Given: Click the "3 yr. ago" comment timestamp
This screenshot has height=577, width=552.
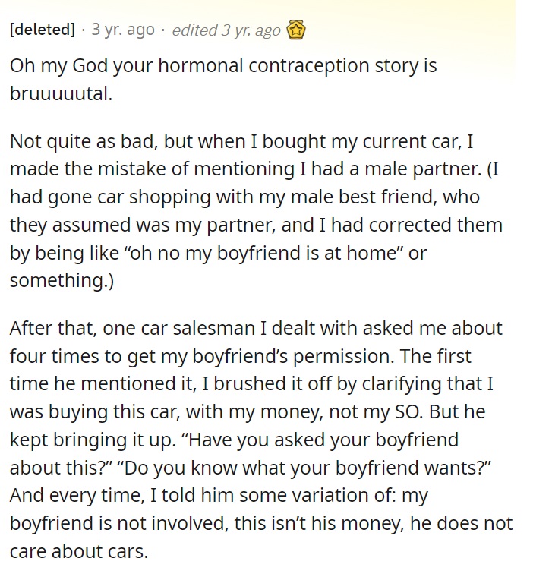Looking at the screenshot, I should (123, 30).
